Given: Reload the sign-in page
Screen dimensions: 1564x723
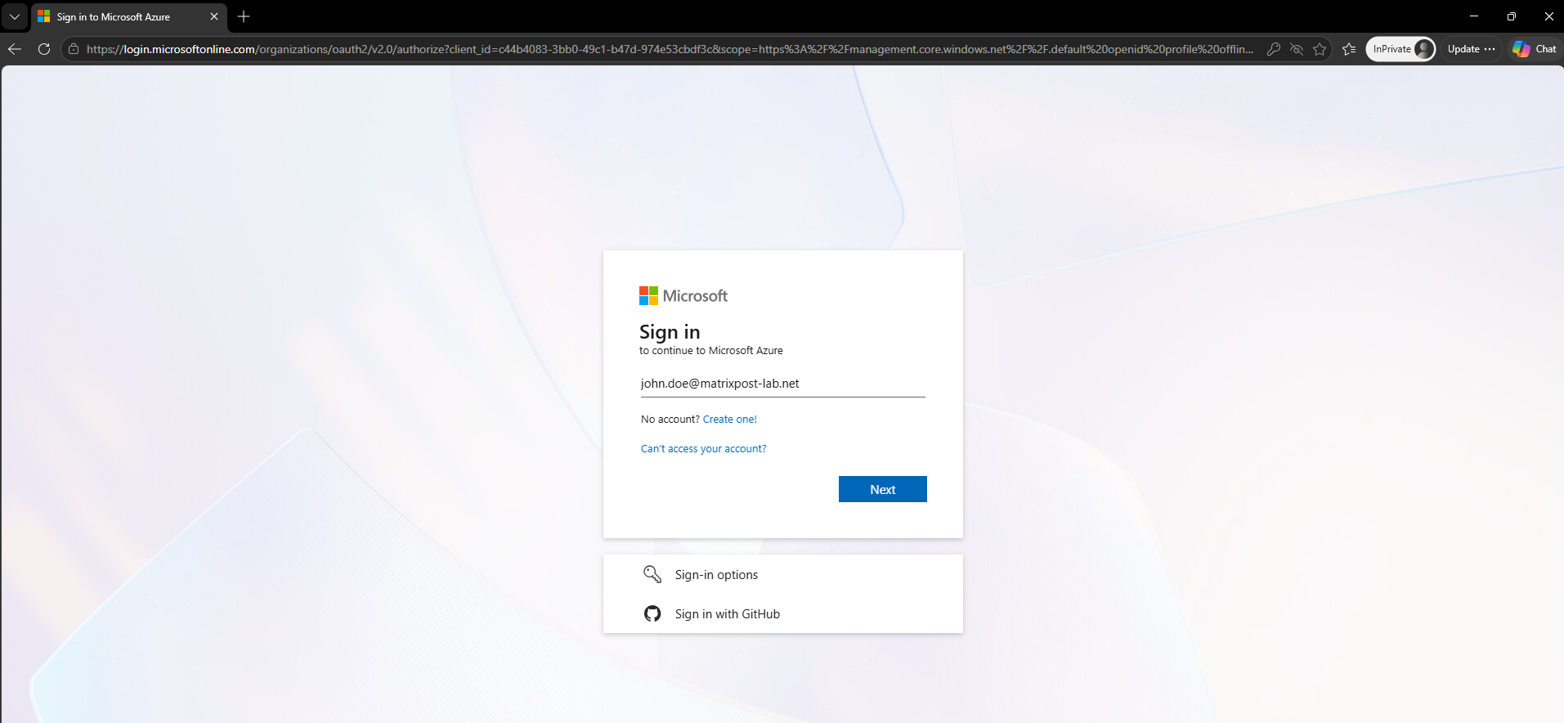Looking at the screenshot, I should click(x=44, y=49).
